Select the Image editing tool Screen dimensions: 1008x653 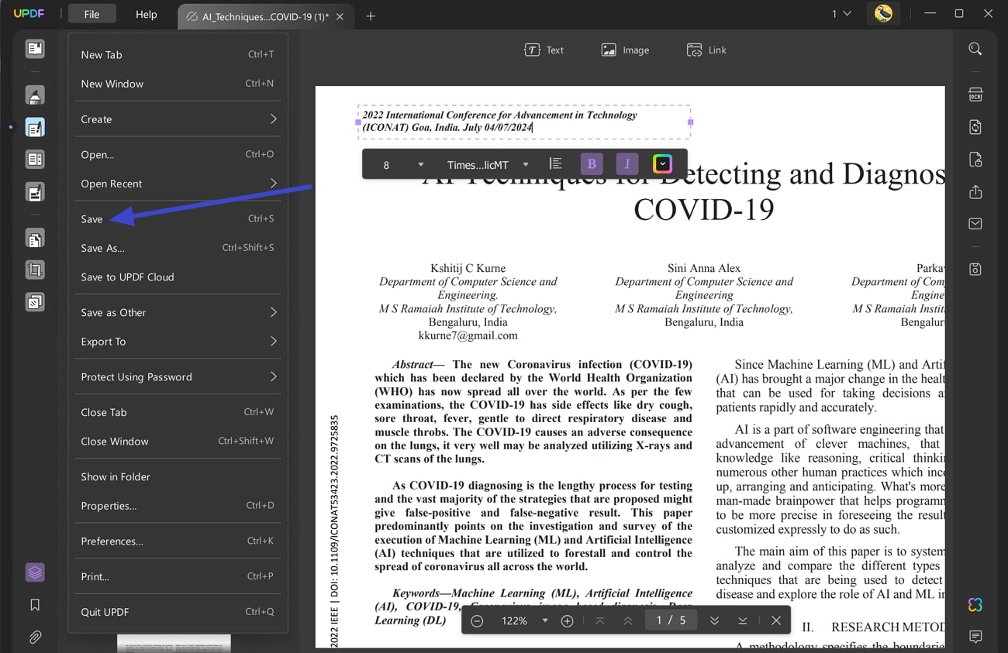tap(625, 50)
